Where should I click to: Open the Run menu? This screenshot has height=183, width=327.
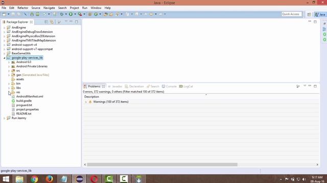pyautogui.click(x=85, y=8)
